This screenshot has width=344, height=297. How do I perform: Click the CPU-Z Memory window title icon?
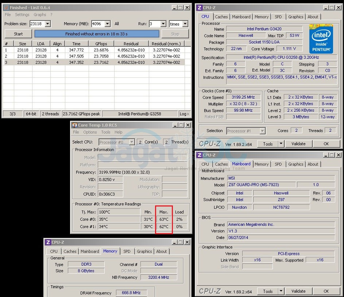(48, 242)
